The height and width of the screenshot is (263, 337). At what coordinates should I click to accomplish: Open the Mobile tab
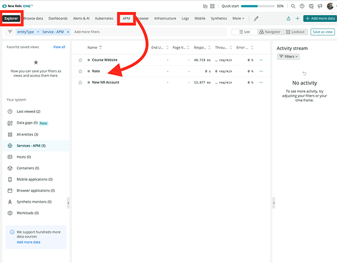[x=200, y=19]
